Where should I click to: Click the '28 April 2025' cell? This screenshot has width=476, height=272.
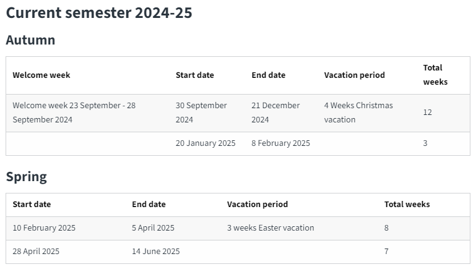[36, 251]
